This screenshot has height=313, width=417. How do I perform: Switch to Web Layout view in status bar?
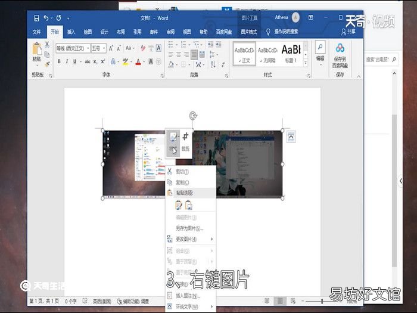[293, 301]
